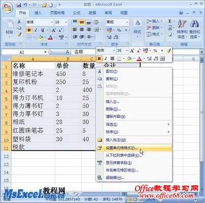Toggle Underline in the ribbon font group

pyautogui.click(x=43, y=30)
